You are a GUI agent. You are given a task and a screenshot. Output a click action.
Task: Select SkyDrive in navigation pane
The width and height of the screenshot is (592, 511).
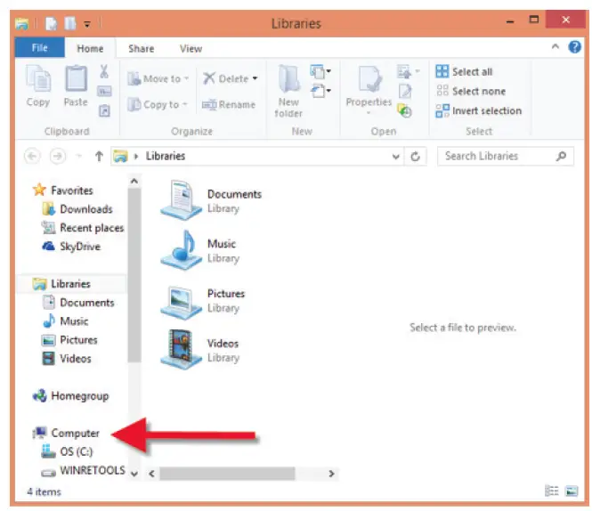[x=71, y=247]
